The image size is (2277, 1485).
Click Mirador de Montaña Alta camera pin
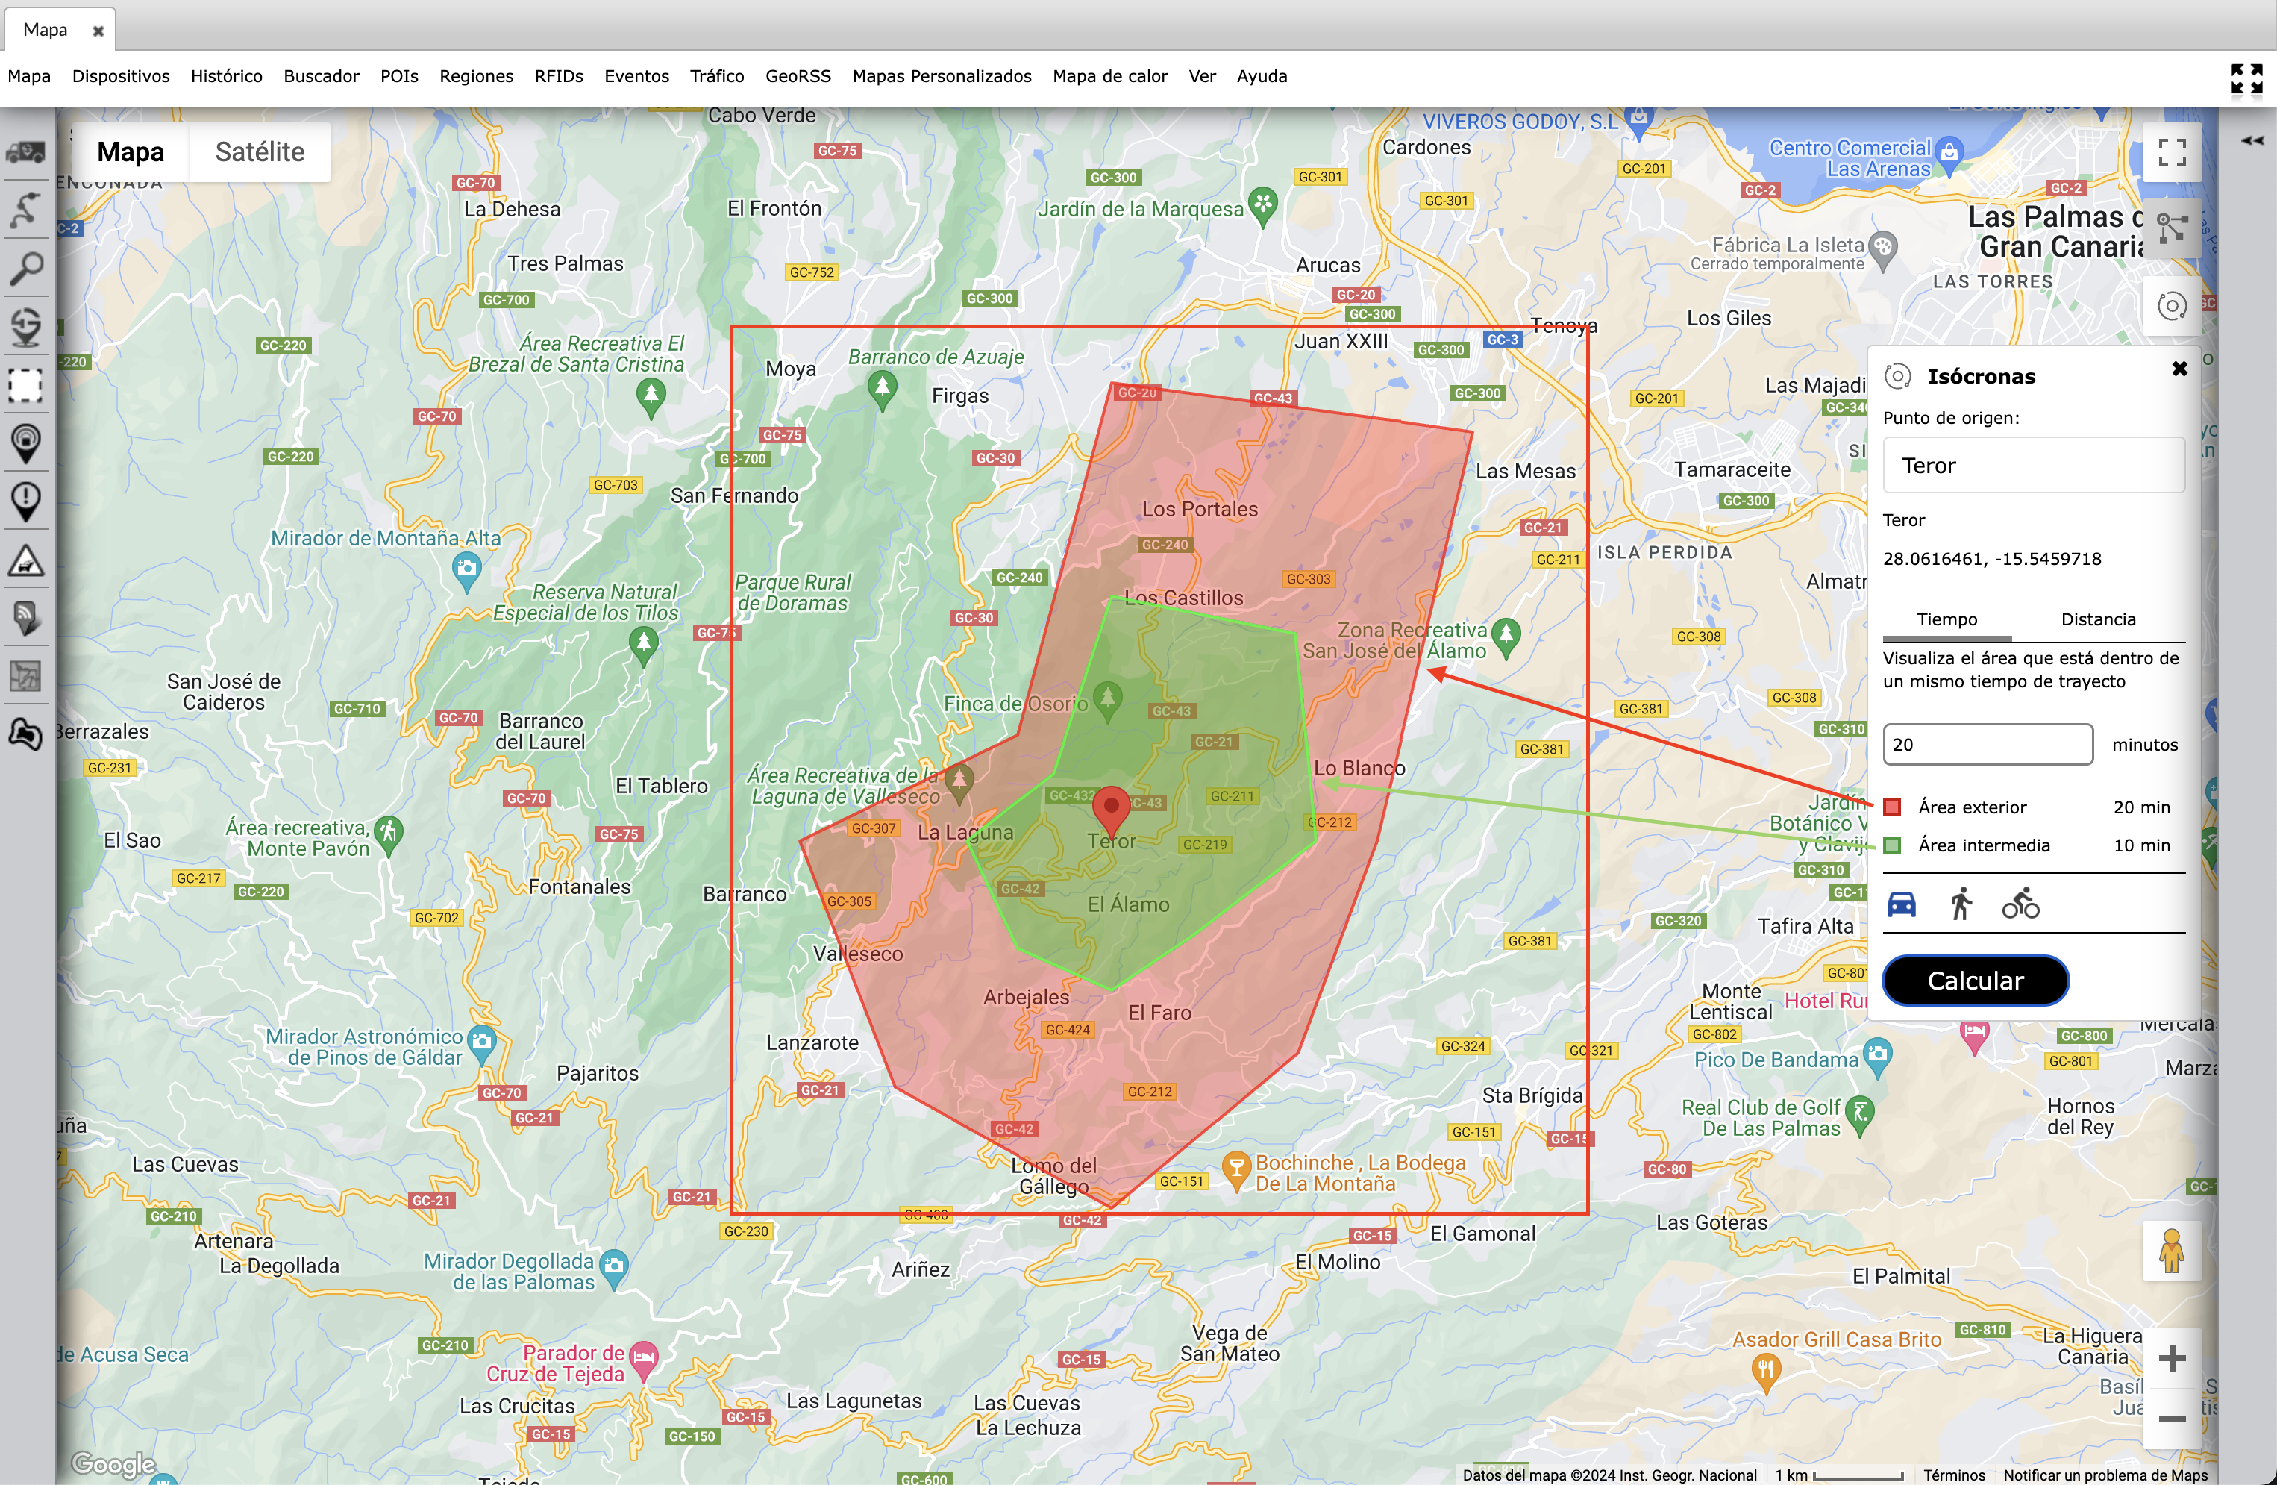466,571
